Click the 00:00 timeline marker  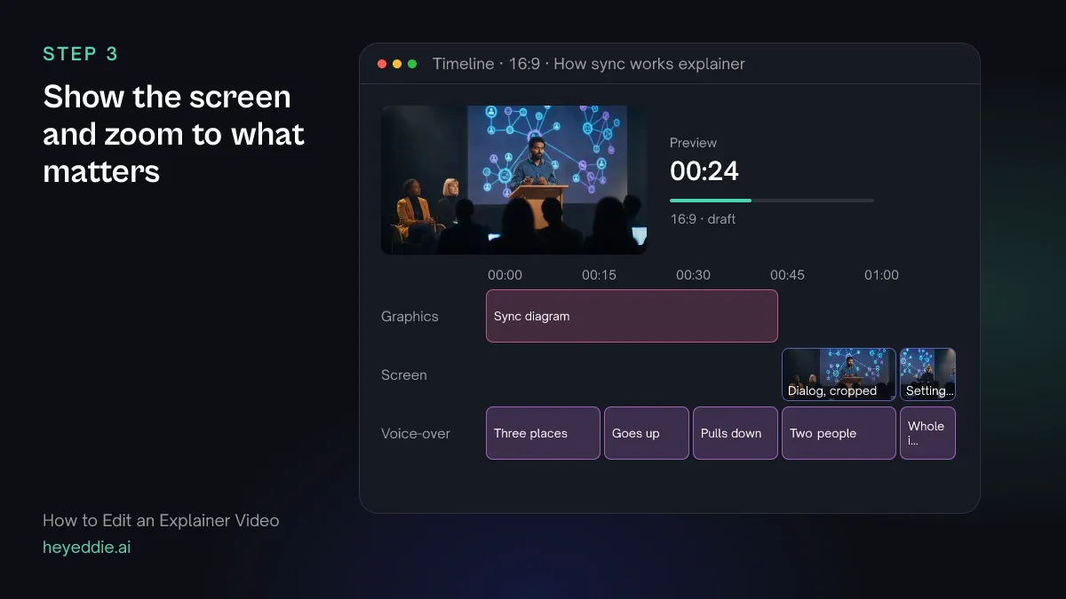click(505, 275)
